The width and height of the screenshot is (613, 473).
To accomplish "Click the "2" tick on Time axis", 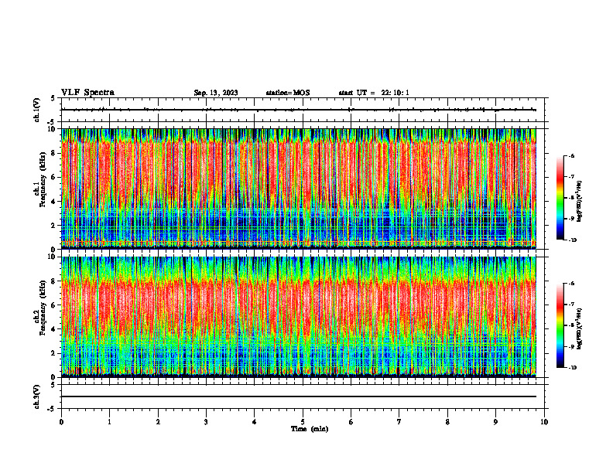I will click(158, 422).
